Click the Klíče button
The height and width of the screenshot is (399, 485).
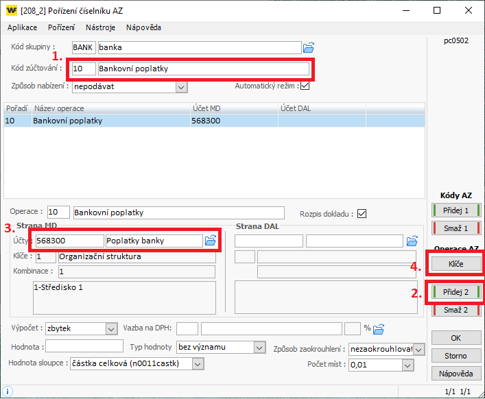456,263
